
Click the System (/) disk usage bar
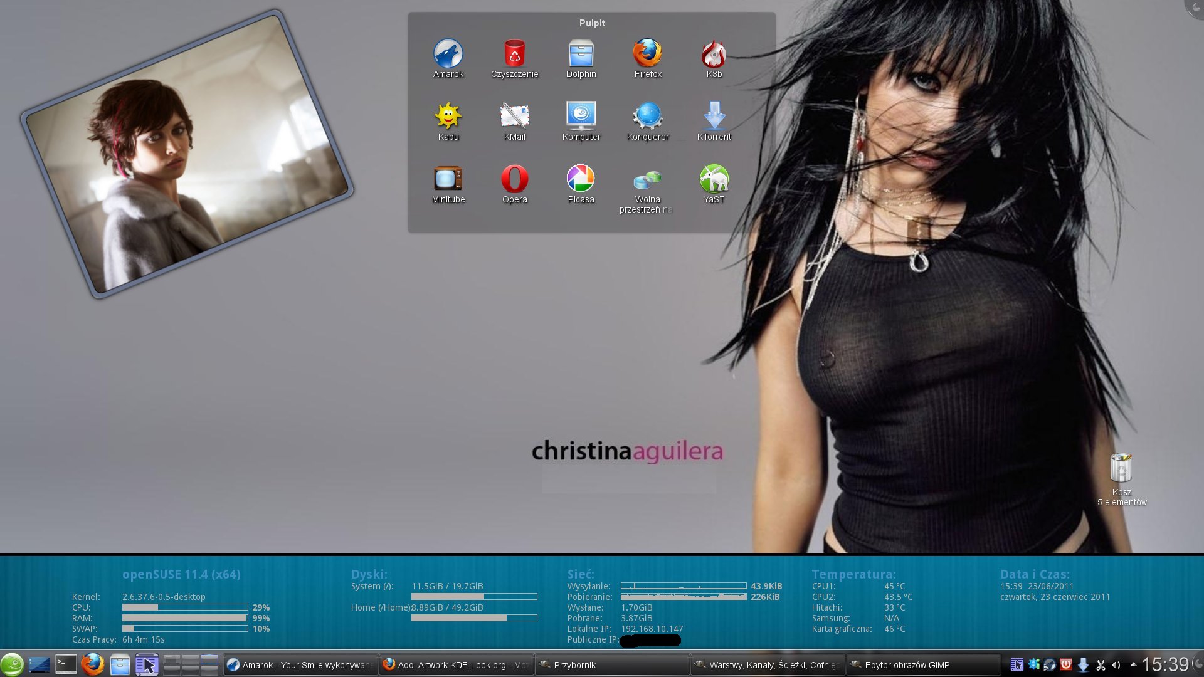click(x=474, y=597)
